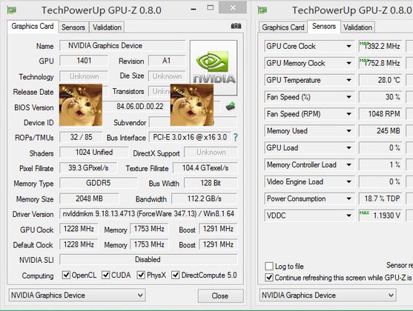Click BIOS version 84.06.0D.00.22 text
413x311 pixels.
[140, 107]
